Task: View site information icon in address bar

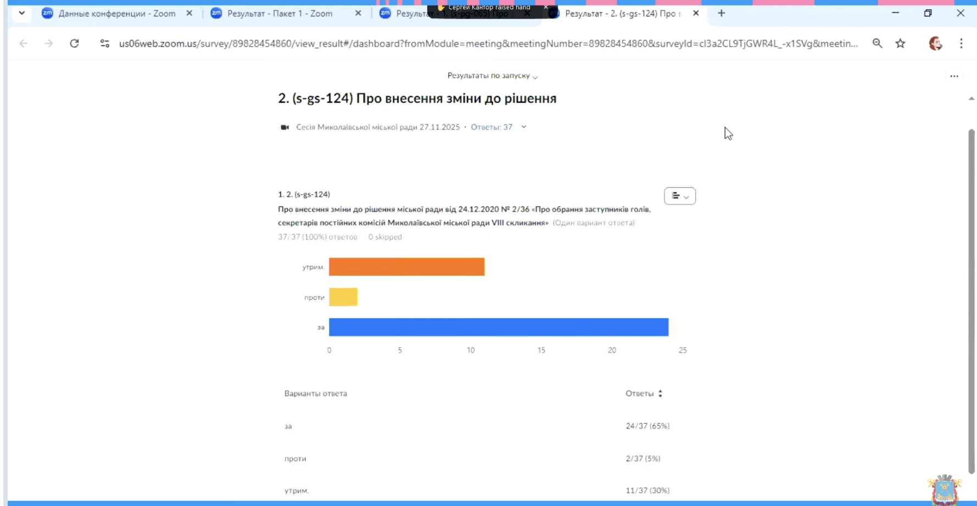Action: click(105, 43)
